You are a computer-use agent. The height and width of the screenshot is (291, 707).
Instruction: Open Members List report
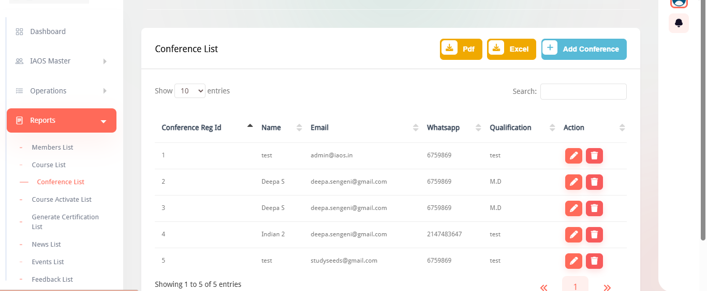(52, 148)
